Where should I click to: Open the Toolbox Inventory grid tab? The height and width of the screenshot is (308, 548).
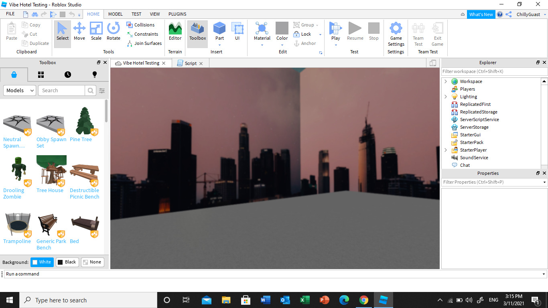(x=41, y=75)
